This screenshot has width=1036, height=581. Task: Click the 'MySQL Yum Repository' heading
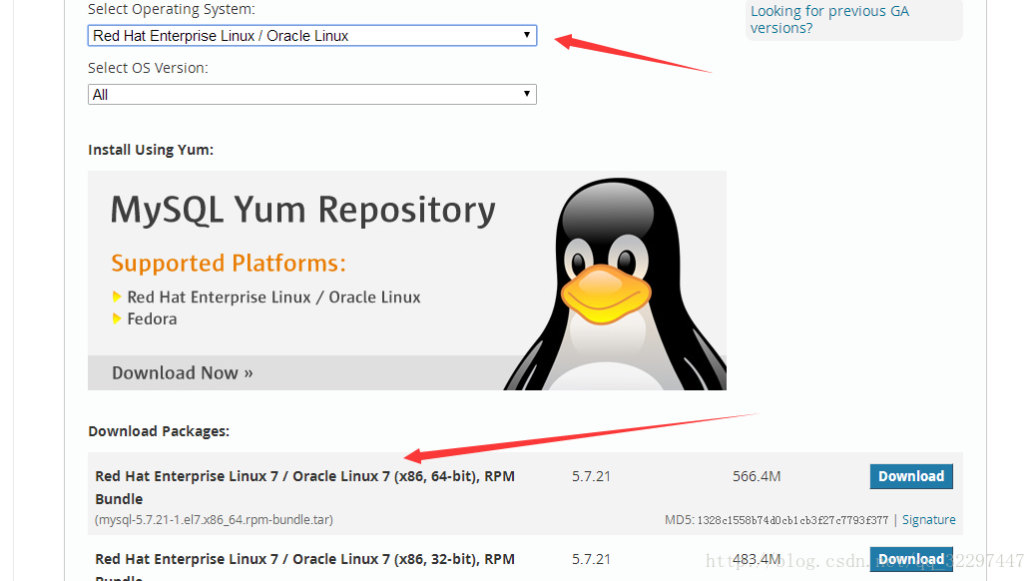coord(303,211)
